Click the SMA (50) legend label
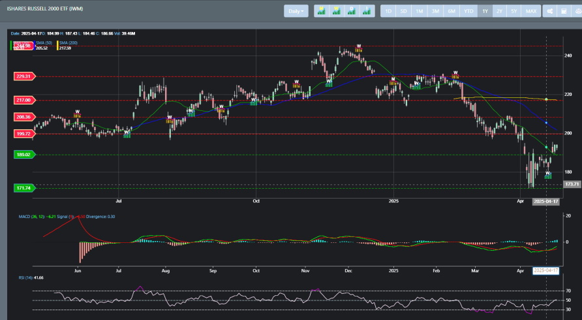The width and height of the screenshot is (582, 320). pos(44,43)
